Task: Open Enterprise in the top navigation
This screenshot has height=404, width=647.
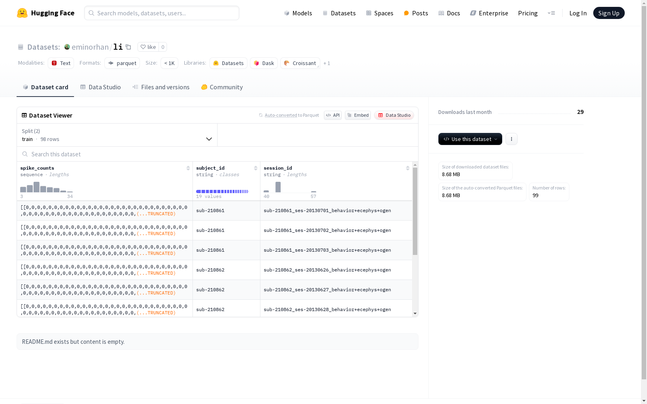Action: pyautogui.click(x=489, y=13)
